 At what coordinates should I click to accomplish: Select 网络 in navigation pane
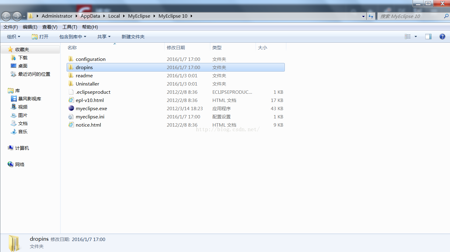20,164
